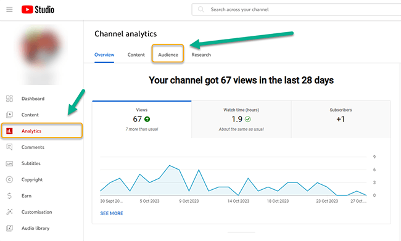Open the hamburger navigation menu

click(9, 10)
